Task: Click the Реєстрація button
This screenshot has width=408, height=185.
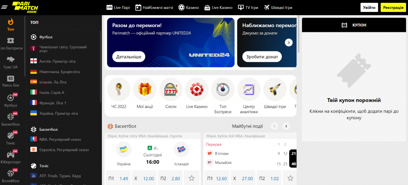Action: click(x=393, y=8)
